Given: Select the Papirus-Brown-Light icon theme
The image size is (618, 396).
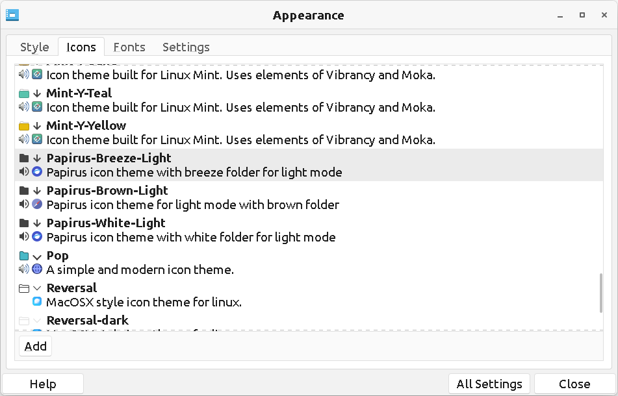Looking at the screenshot, I should pos(107,191).
